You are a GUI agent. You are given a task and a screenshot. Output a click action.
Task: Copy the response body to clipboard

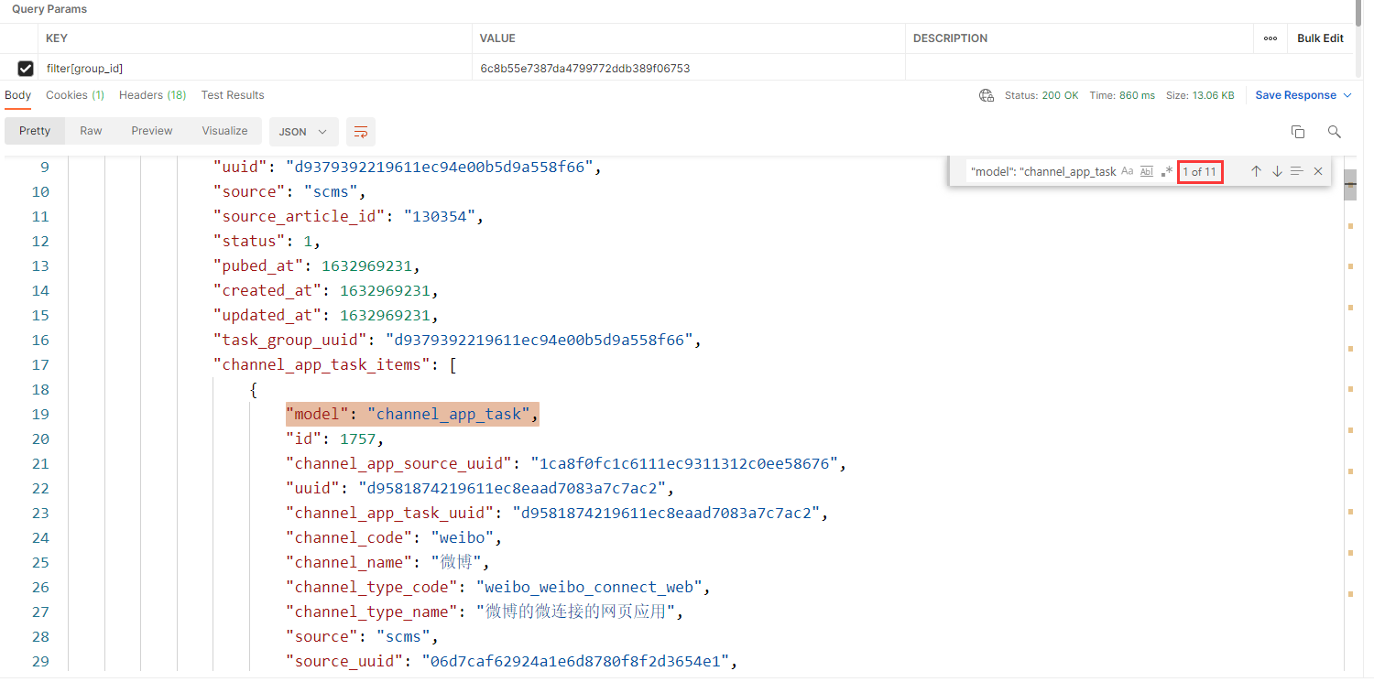1297,132
